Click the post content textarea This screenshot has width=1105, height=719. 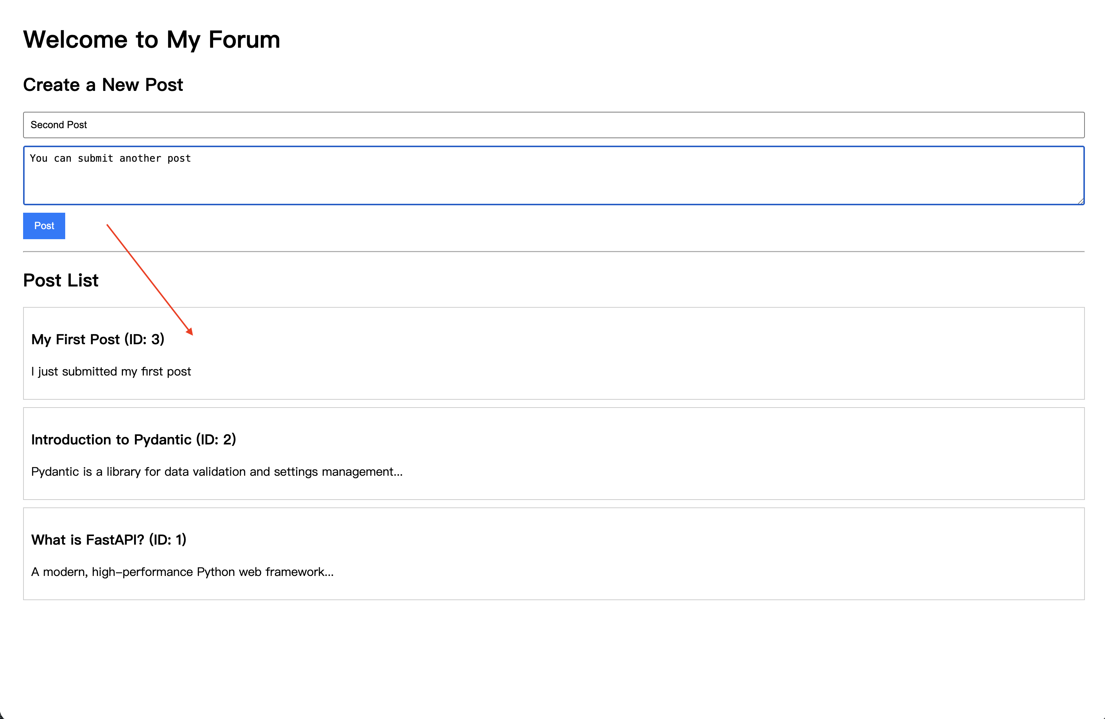pyautogui.click(x=552, y=181)
